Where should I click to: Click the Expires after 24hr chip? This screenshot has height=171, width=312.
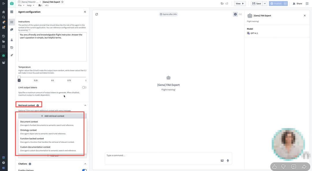coord(168,14)
